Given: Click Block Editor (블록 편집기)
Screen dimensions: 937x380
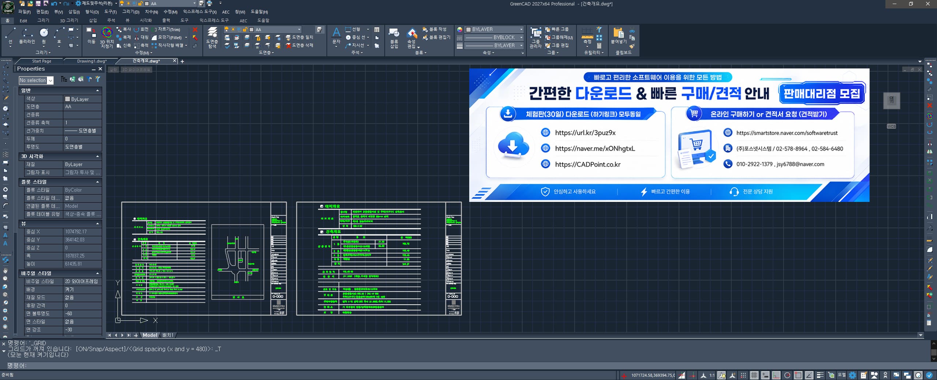Looking at the screenshot, I should coord(436,37).
